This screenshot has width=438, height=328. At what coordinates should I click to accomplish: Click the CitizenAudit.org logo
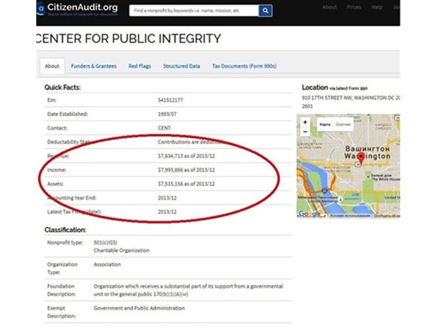[77, 9]
